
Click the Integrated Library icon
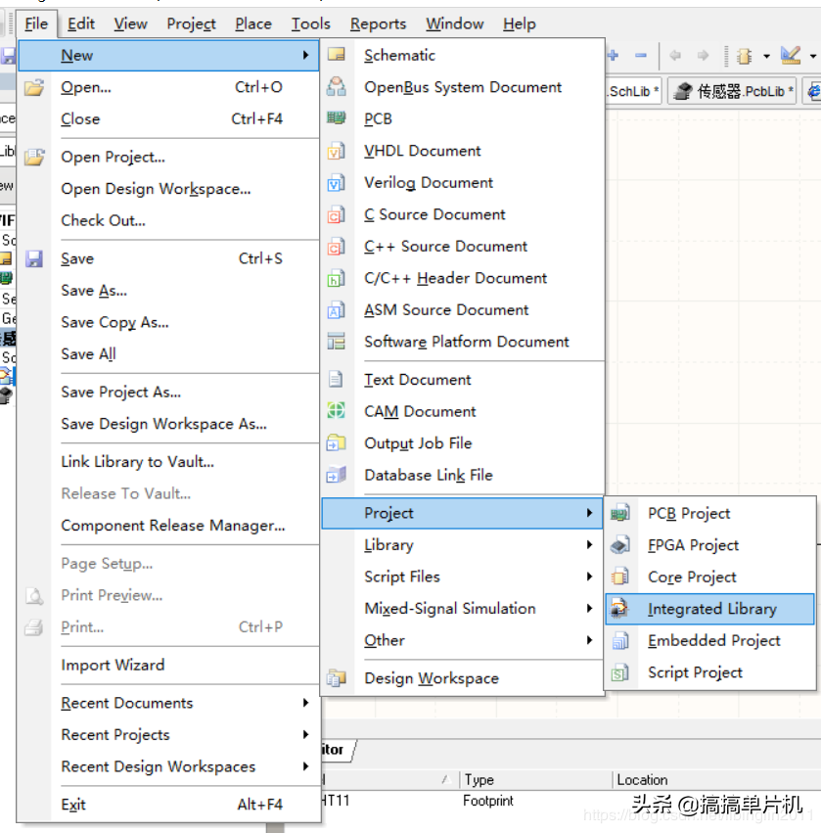coord(619,608)
